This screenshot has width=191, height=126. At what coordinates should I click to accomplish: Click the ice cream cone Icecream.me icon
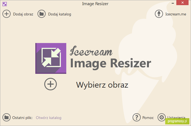[159, 14]
